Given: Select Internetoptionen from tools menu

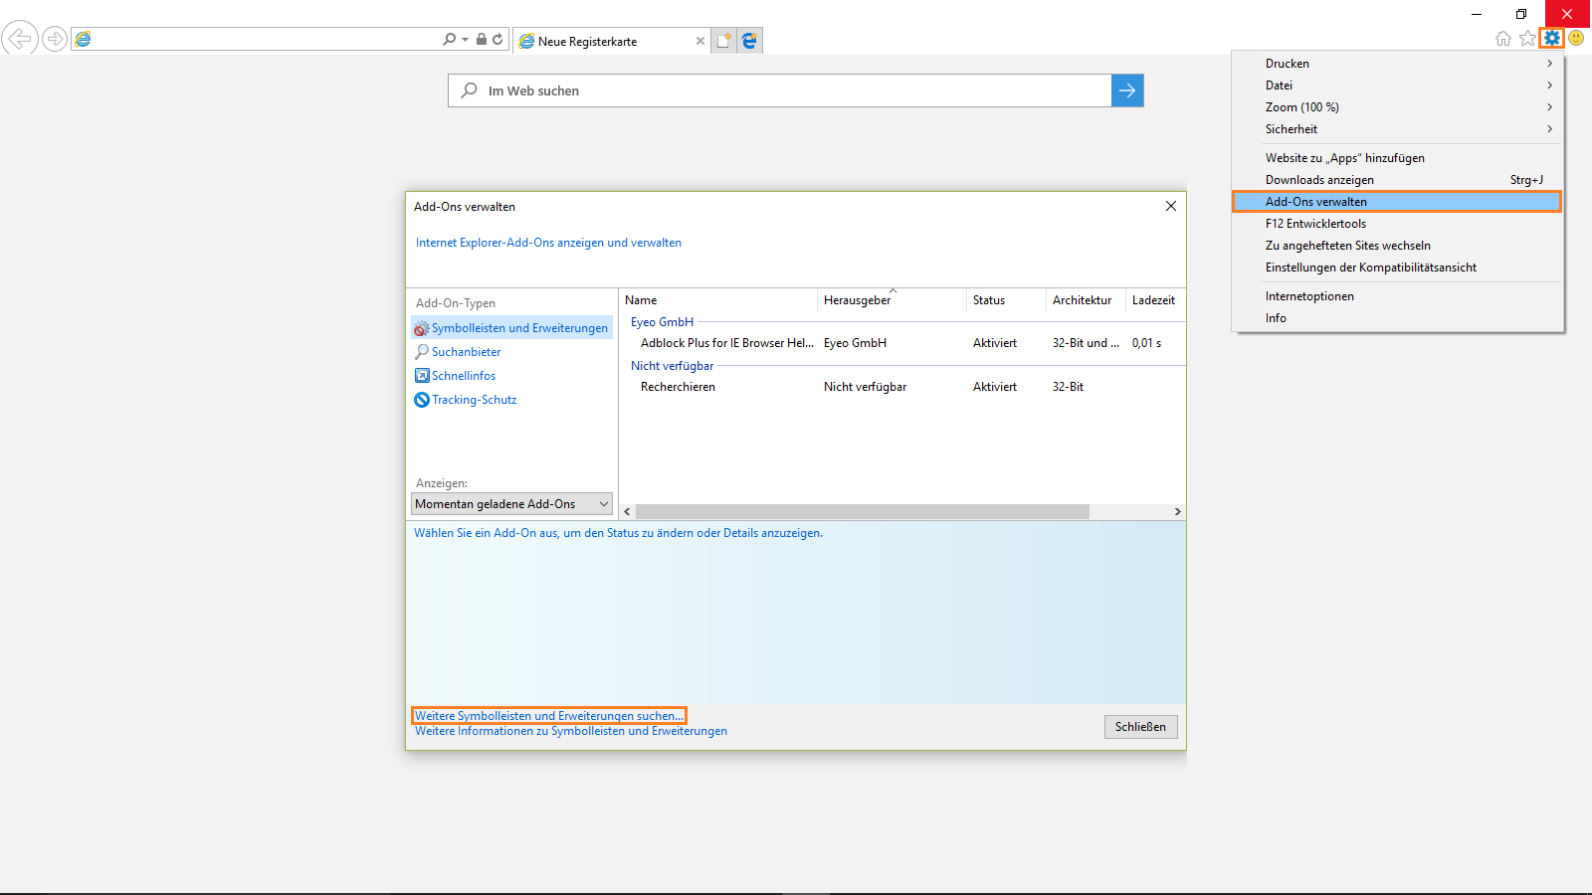Looking at the screenshot, I should point(1309,296).
